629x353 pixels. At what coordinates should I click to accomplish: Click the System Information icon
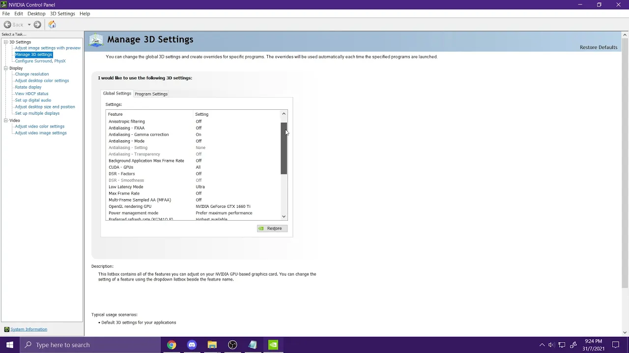point(6,329)
